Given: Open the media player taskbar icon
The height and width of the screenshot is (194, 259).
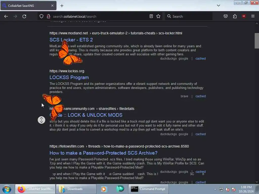Looking at the screenshot, I should (x=104, y=189).
